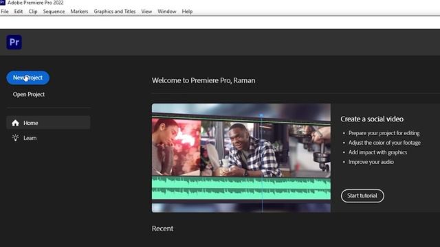Open the Sequence menu

54,12
